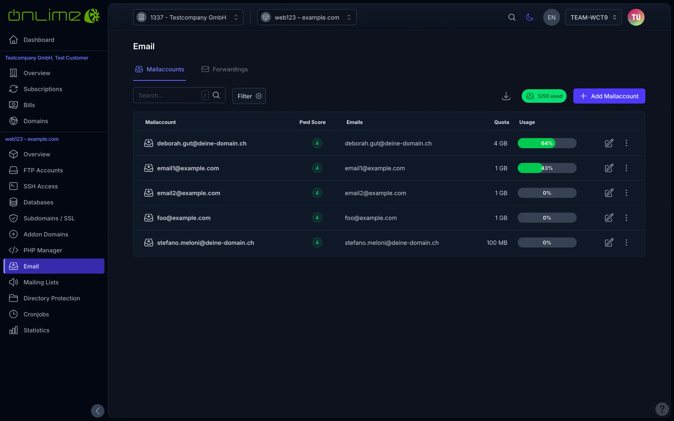
Task: Click the mailbox icon beside foo@example.com
Action: coord(149,218)
